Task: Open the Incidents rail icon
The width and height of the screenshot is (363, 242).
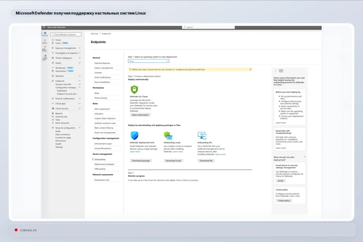Action: 45,40
